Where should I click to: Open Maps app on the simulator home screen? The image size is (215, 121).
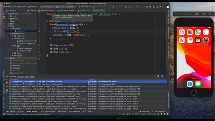(x=198, y=32)
